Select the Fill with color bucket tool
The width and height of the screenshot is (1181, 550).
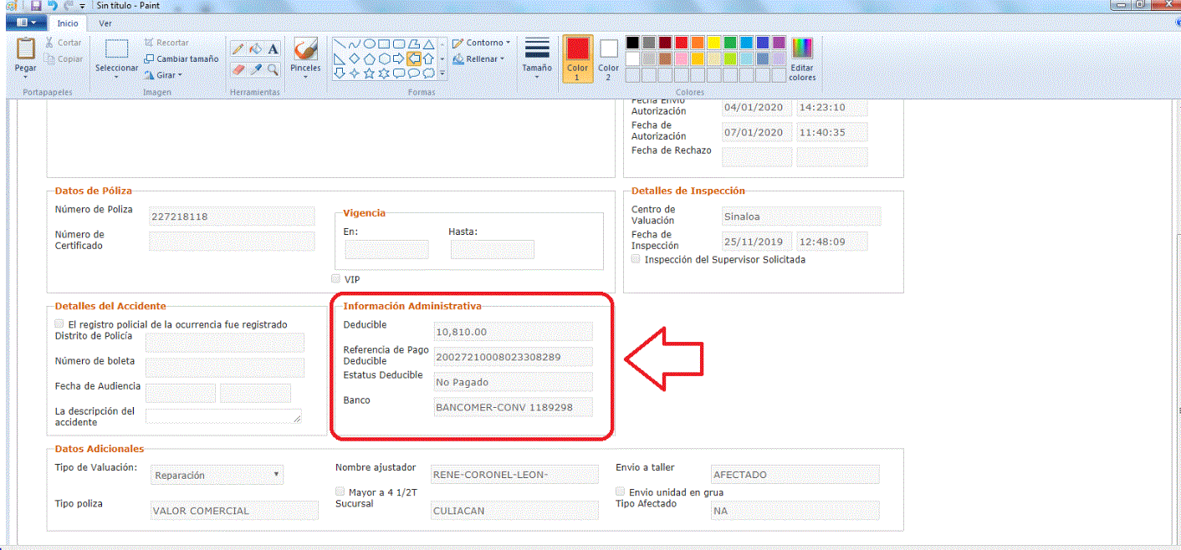(256, 49)
